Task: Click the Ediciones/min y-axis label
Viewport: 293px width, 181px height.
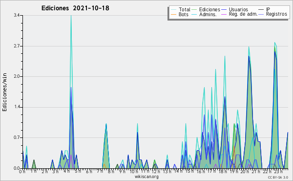Action: [4, 92]
